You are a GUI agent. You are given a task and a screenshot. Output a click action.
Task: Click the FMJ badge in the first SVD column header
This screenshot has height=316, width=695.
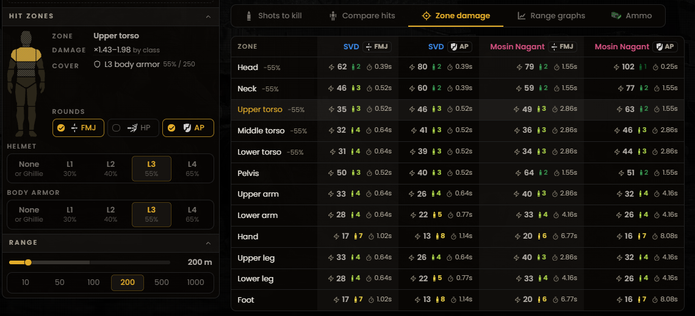coord(376,47)
